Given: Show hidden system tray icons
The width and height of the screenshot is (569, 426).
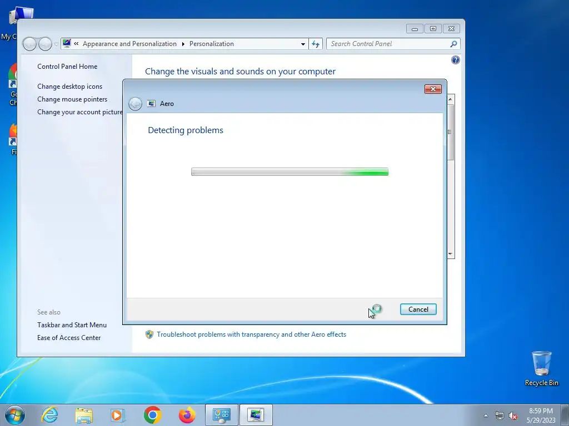Looking at the screenshot, I should 486,415.
